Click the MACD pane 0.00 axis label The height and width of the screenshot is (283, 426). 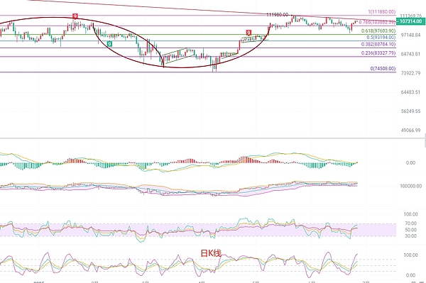click(x=410, y=163)
